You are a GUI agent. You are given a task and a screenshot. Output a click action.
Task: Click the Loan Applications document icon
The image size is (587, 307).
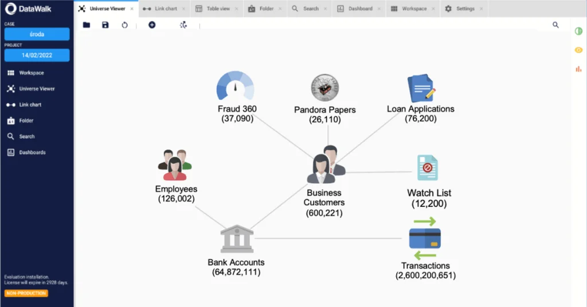click(421, 89)
